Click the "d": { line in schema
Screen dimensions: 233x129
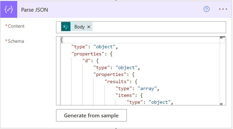(90, 61)
